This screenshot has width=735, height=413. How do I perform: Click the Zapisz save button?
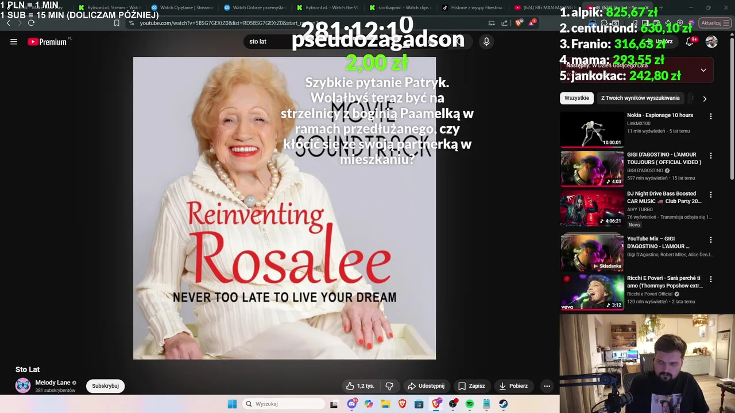471,386
